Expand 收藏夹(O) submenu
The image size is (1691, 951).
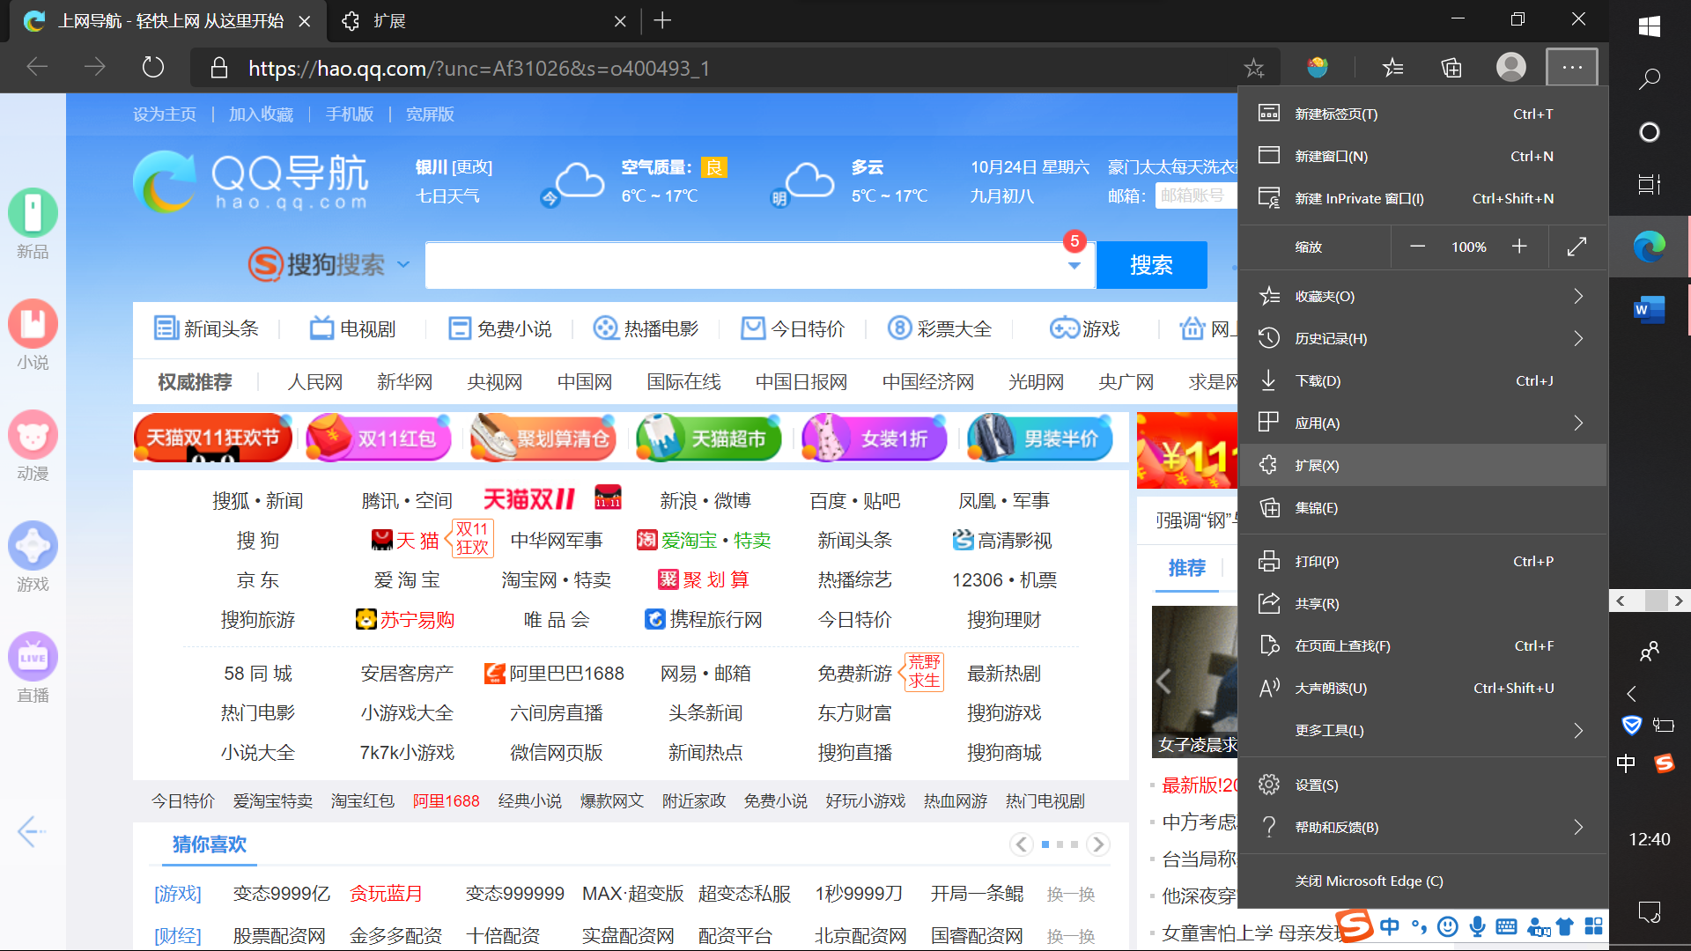pos(1422,296)
